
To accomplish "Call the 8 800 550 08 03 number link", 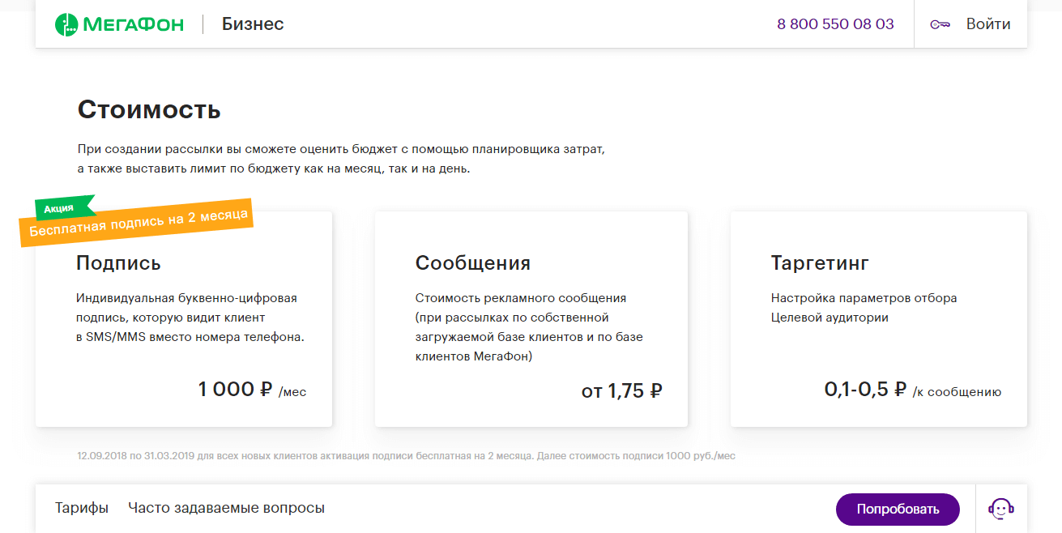I will tap(835, 24).
